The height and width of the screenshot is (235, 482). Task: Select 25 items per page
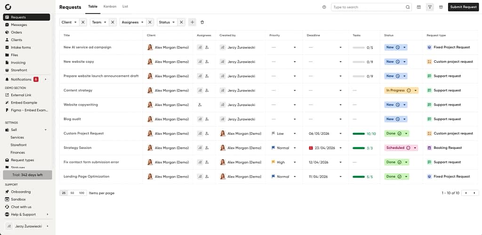pyautogui.click(x=64, y=193)
